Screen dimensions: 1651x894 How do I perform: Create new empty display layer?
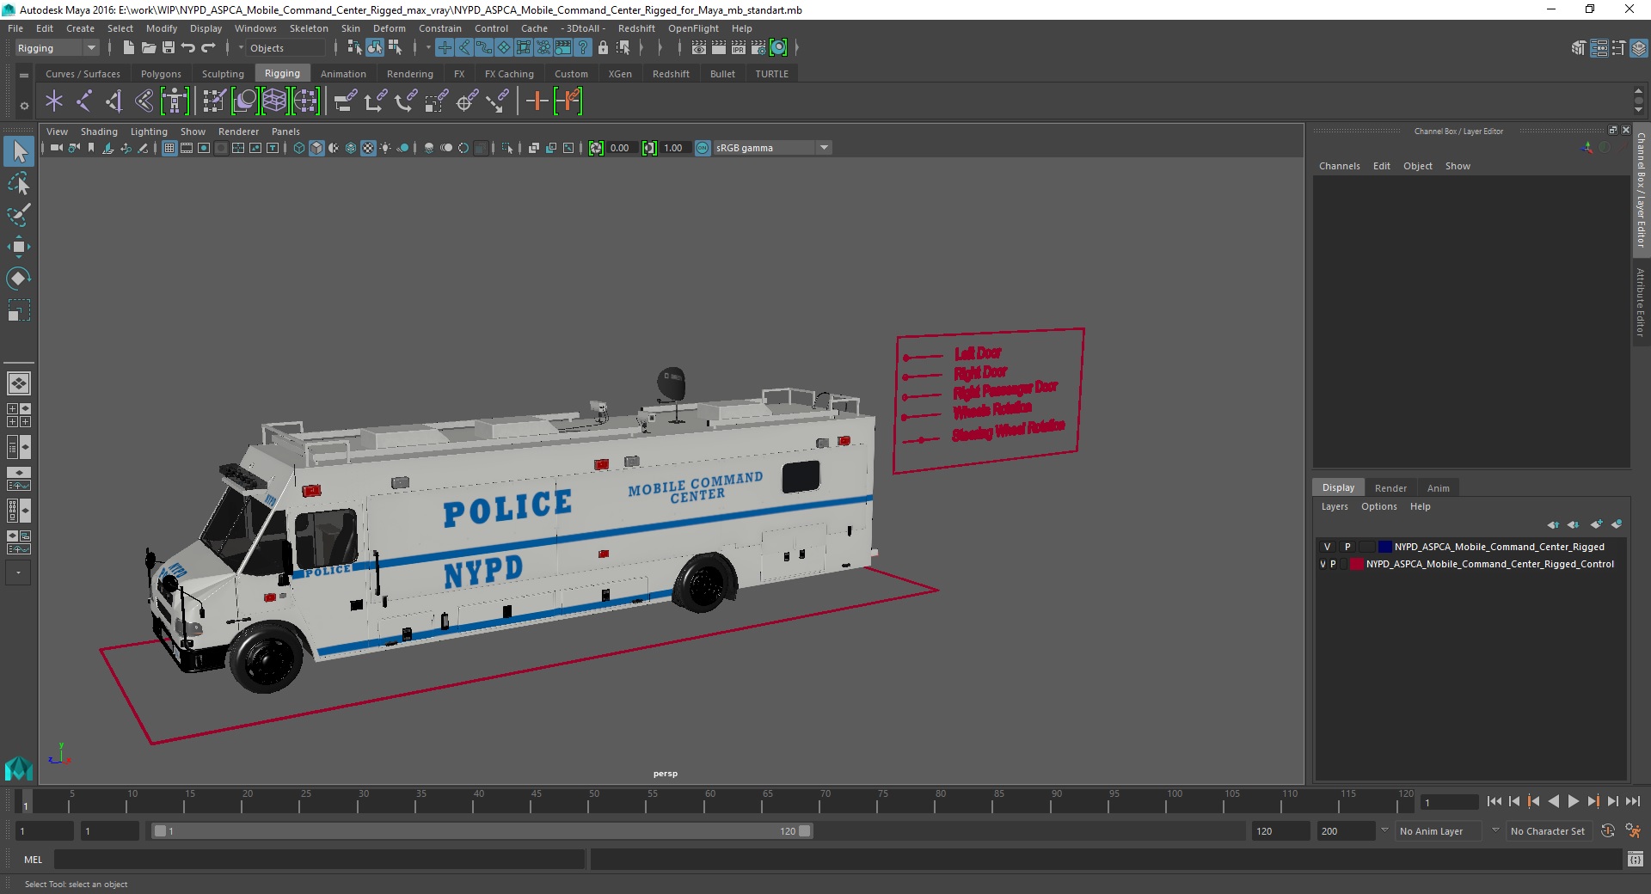(1596, 524)
